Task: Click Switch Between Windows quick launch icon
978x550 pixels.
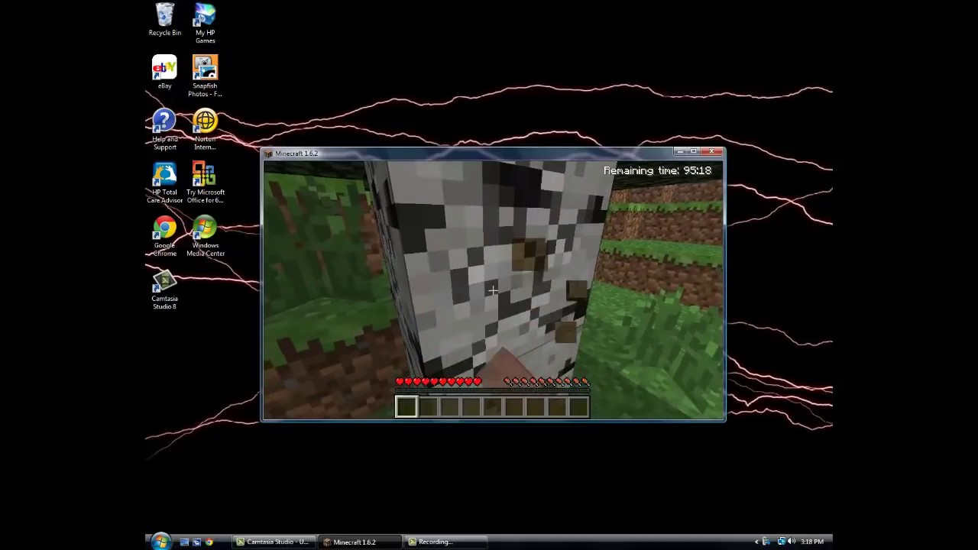Action: point(196,542)
